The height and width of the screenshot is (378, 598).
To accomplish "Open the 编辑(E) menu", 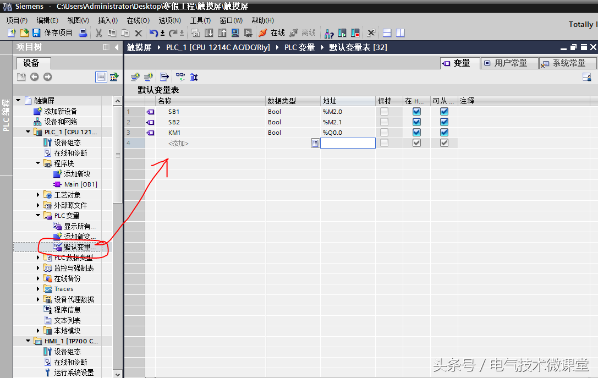I will (47, 20).
